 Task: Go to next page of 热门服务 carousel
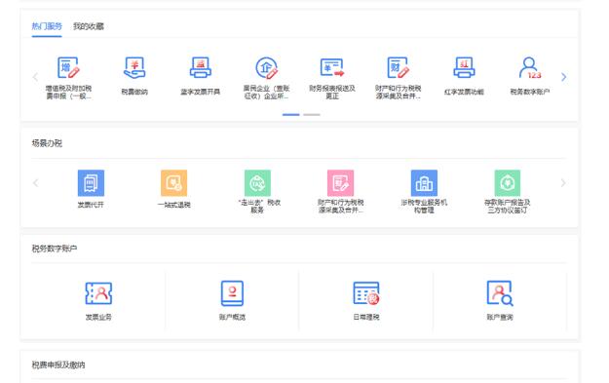point(563,77)
